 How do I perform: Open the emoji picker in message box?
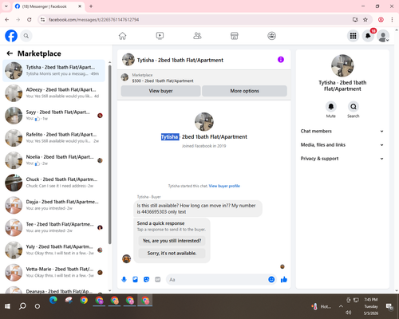click(x=271, y=279)
